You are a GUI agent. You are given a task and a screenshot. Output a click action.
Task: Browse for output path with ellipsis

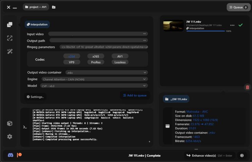144,40
